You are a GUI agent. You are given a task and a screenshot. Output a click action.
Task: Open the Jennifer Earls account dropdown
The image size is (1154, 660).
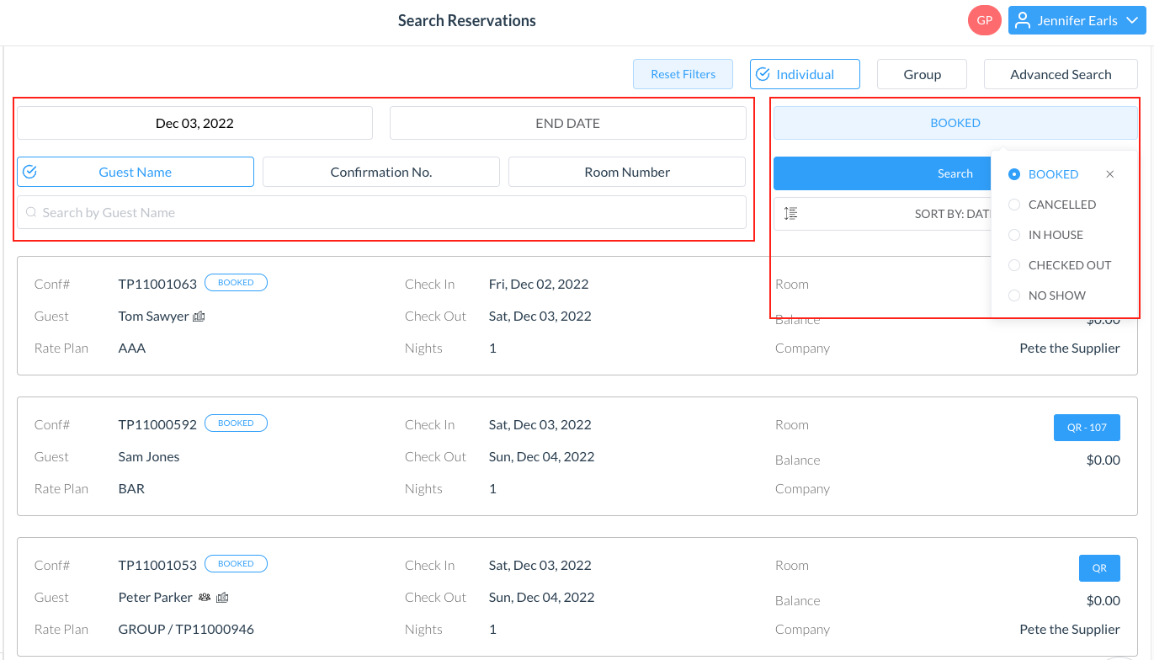1077,19
